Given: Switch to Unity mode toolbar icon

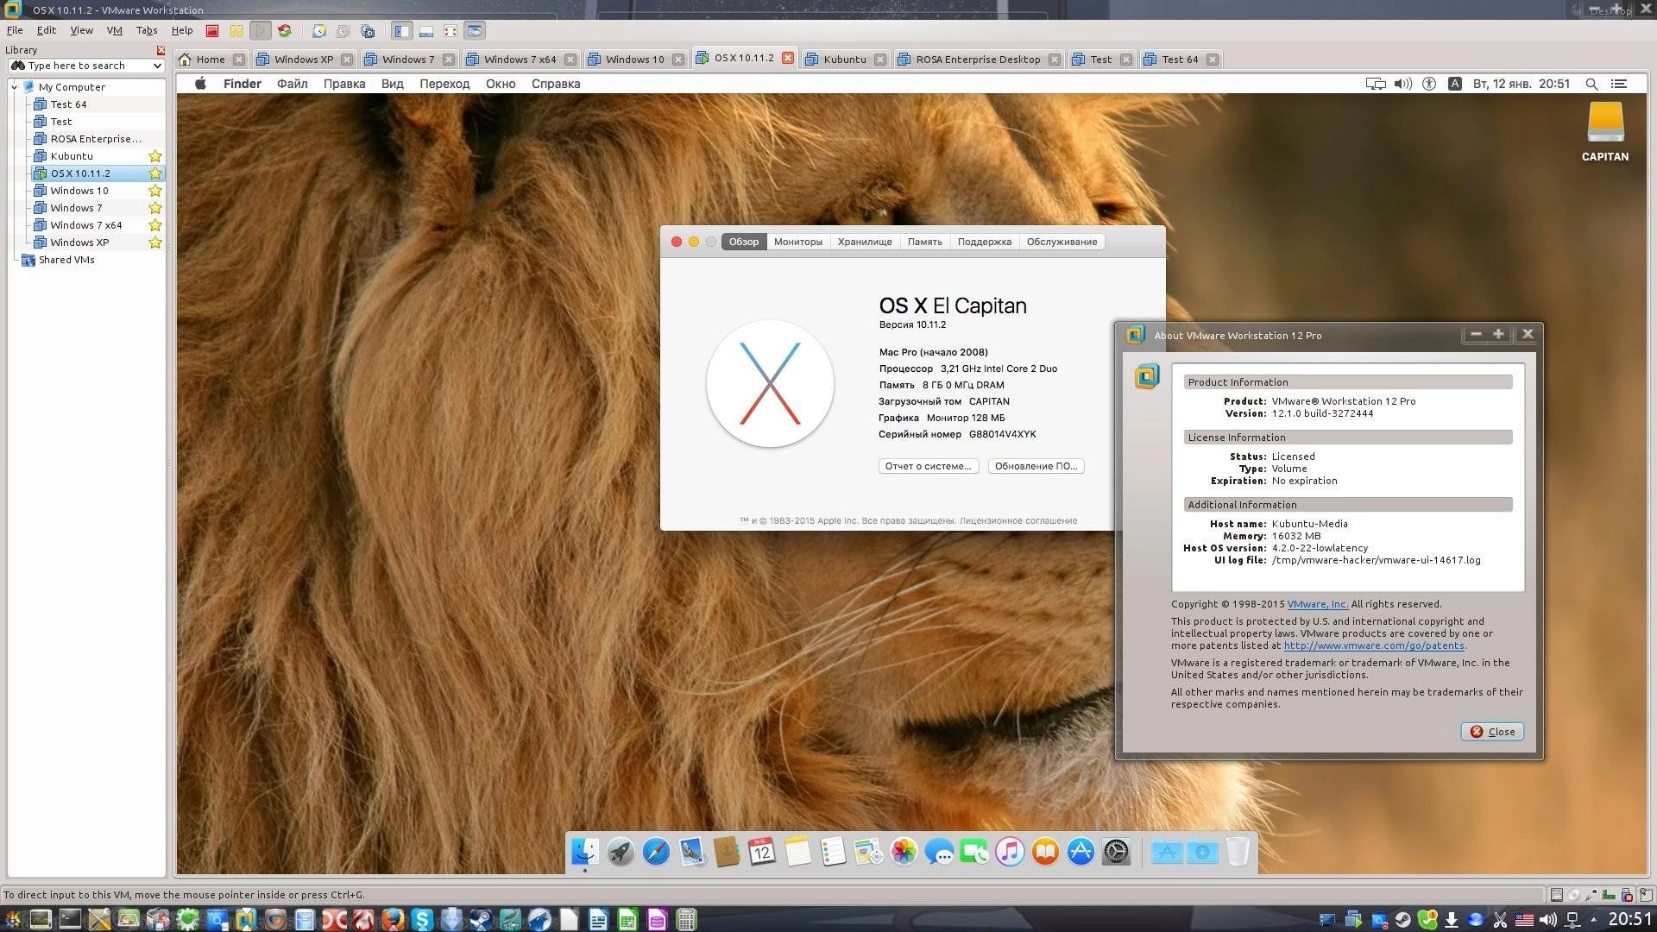Looking at the screenshot, I should tap(475, 31).
